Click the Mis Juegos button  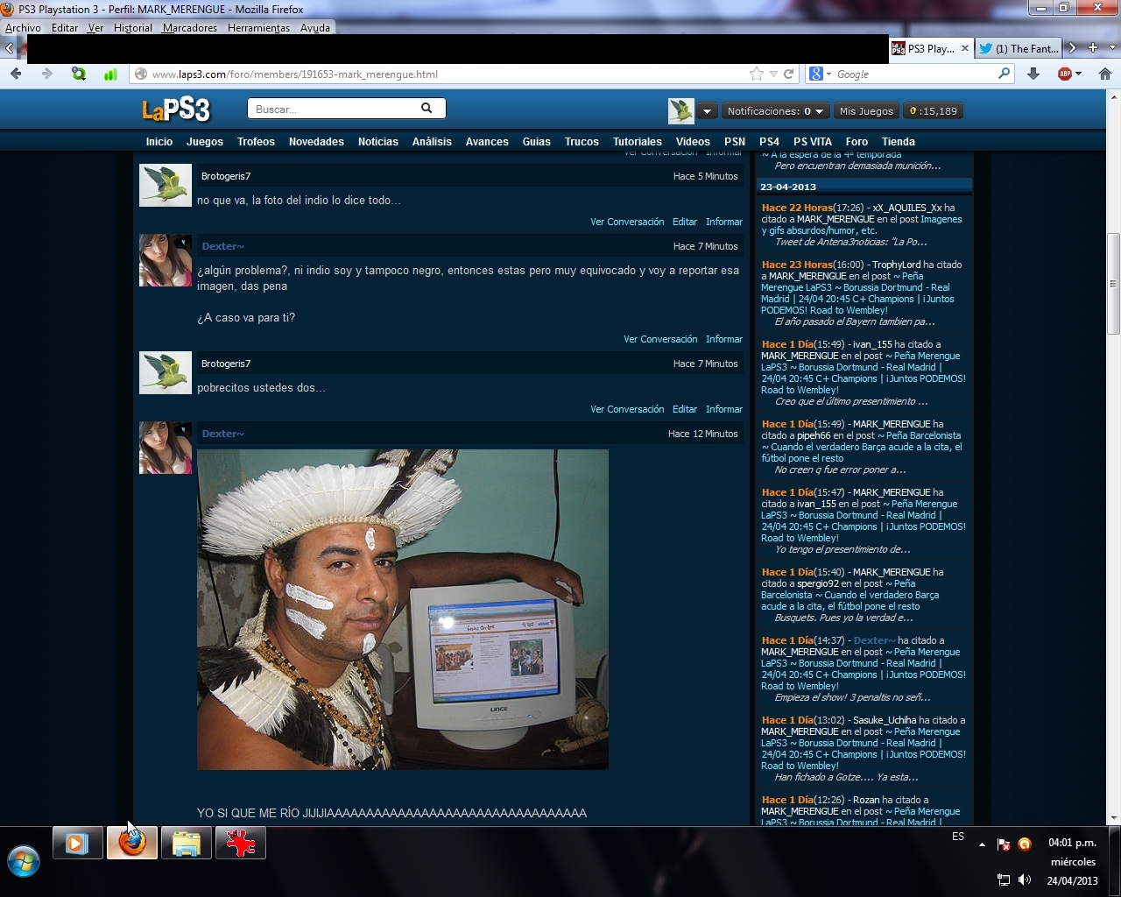[x=866, y=111]
